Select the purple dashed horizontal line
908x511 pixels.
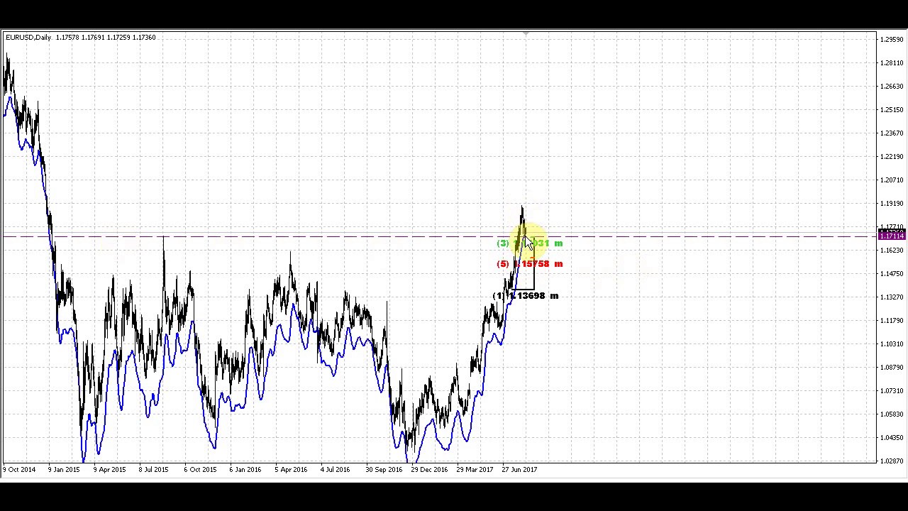click(x=440, y=236)
